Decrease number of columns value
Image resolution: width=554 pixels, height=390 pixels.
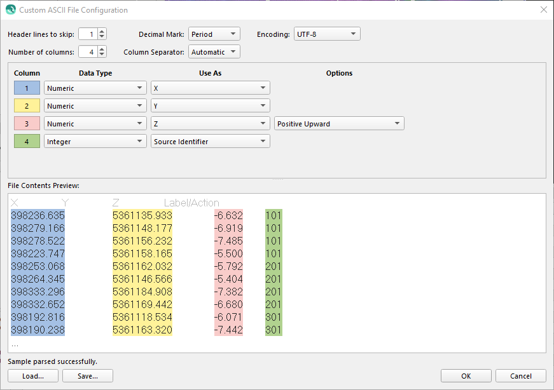pyautogui.click(x=102, y=55)
